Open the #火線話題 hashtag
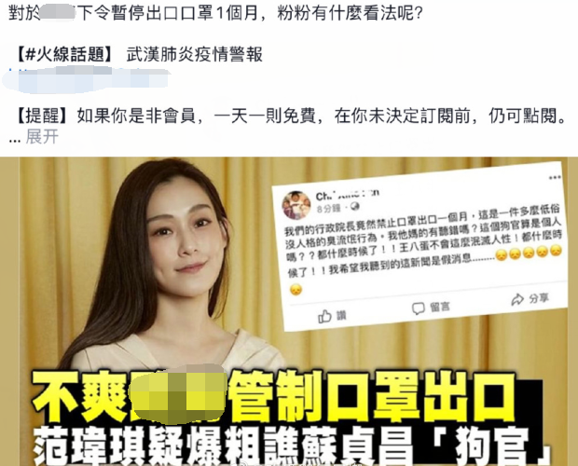 pyautogui.click(x=65, y=55)
